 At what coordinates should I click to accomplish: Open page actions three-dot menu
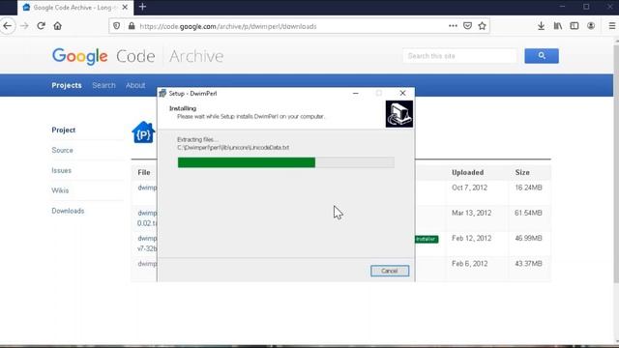[453, 26]
